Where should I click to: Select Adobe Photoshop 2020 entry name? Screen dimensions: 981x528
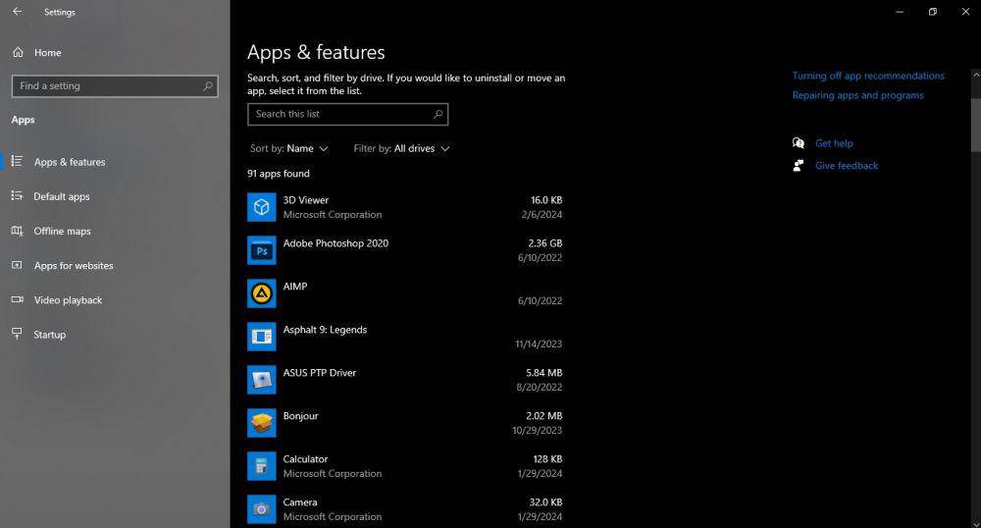(336, 243)
